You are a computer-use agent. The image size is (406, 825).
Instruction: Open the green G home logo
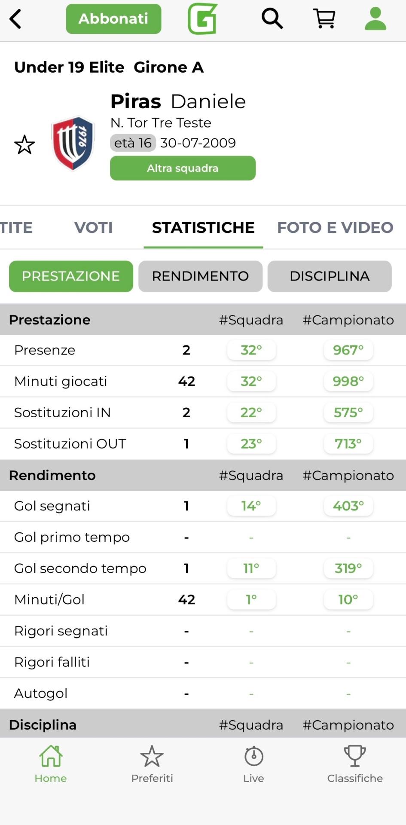point(202,19)
